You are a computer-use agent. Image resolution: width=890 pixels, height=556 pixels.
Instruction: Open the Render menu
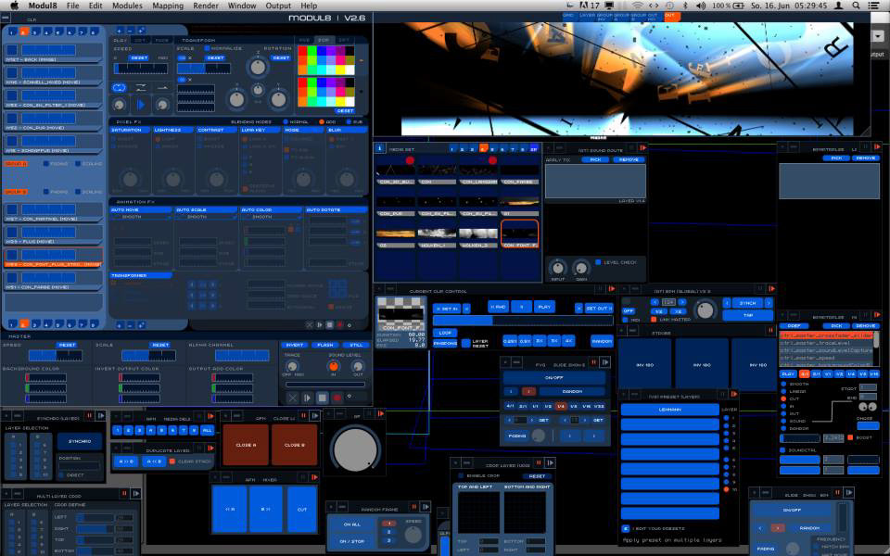tap(206, 6)
